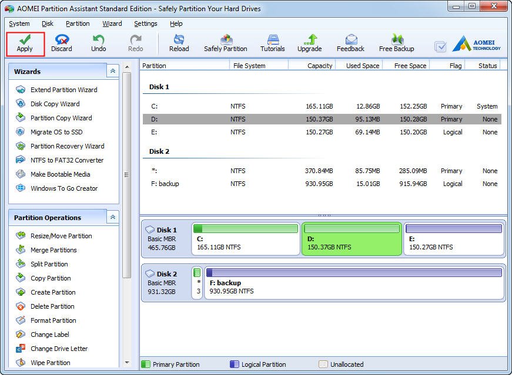This screenshot has height=375, width=512.
Task: Reload disk information
Action: pos(179,39)
